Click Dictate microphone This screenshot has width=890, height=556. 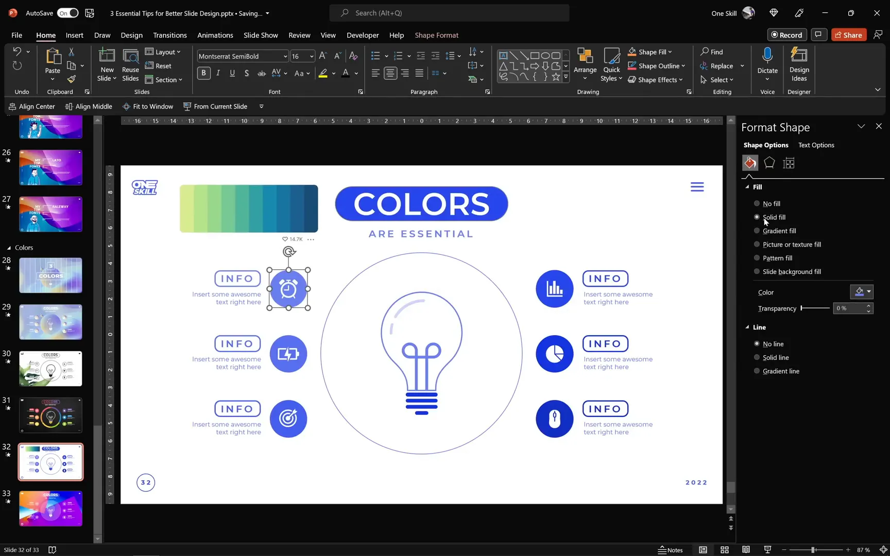767,64
